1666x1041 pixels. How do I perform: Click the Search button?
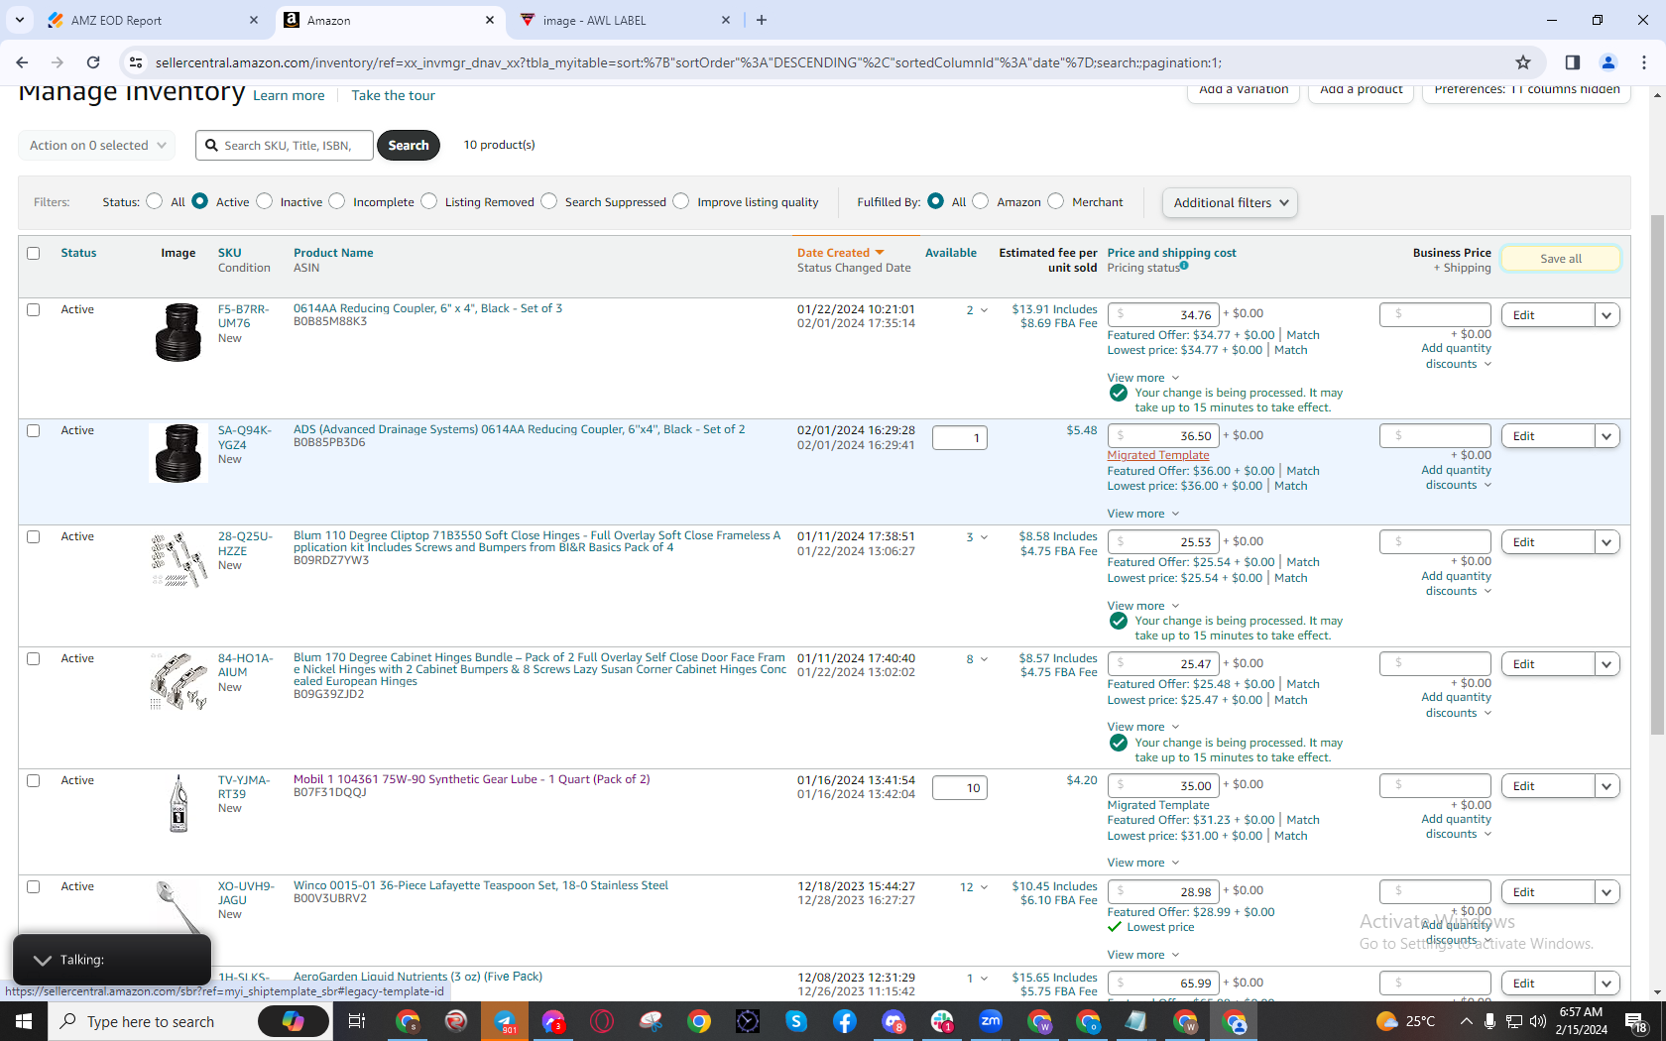[409, 145]
